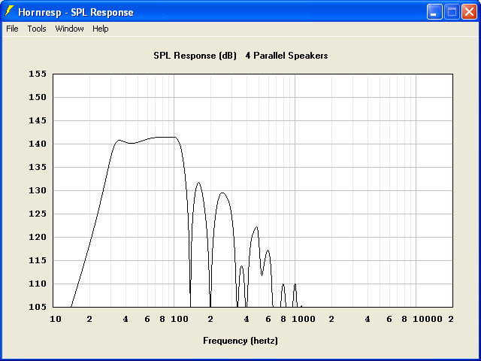Close the Hornresp SPL Response window
481x361 pixels.
coord(469,12)
